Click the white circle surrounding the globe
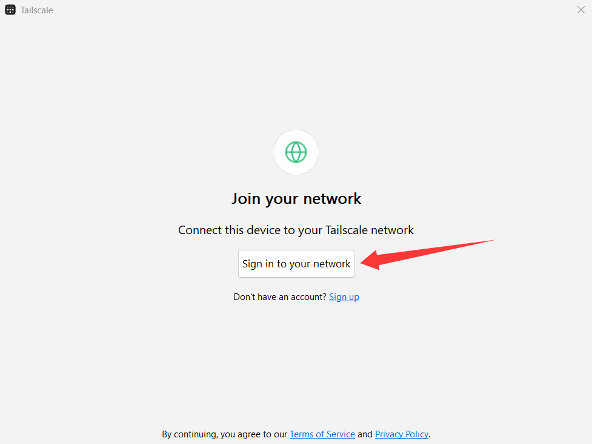Image resolution: width=592 pixels, height=444 pixels. point(296,152)
